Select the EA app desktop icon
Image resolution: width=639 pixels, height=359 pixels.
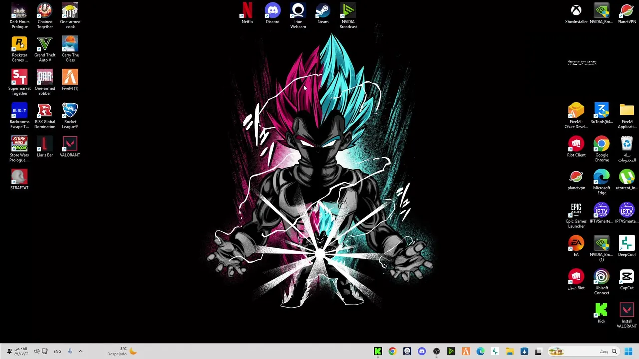pos(576,246)
